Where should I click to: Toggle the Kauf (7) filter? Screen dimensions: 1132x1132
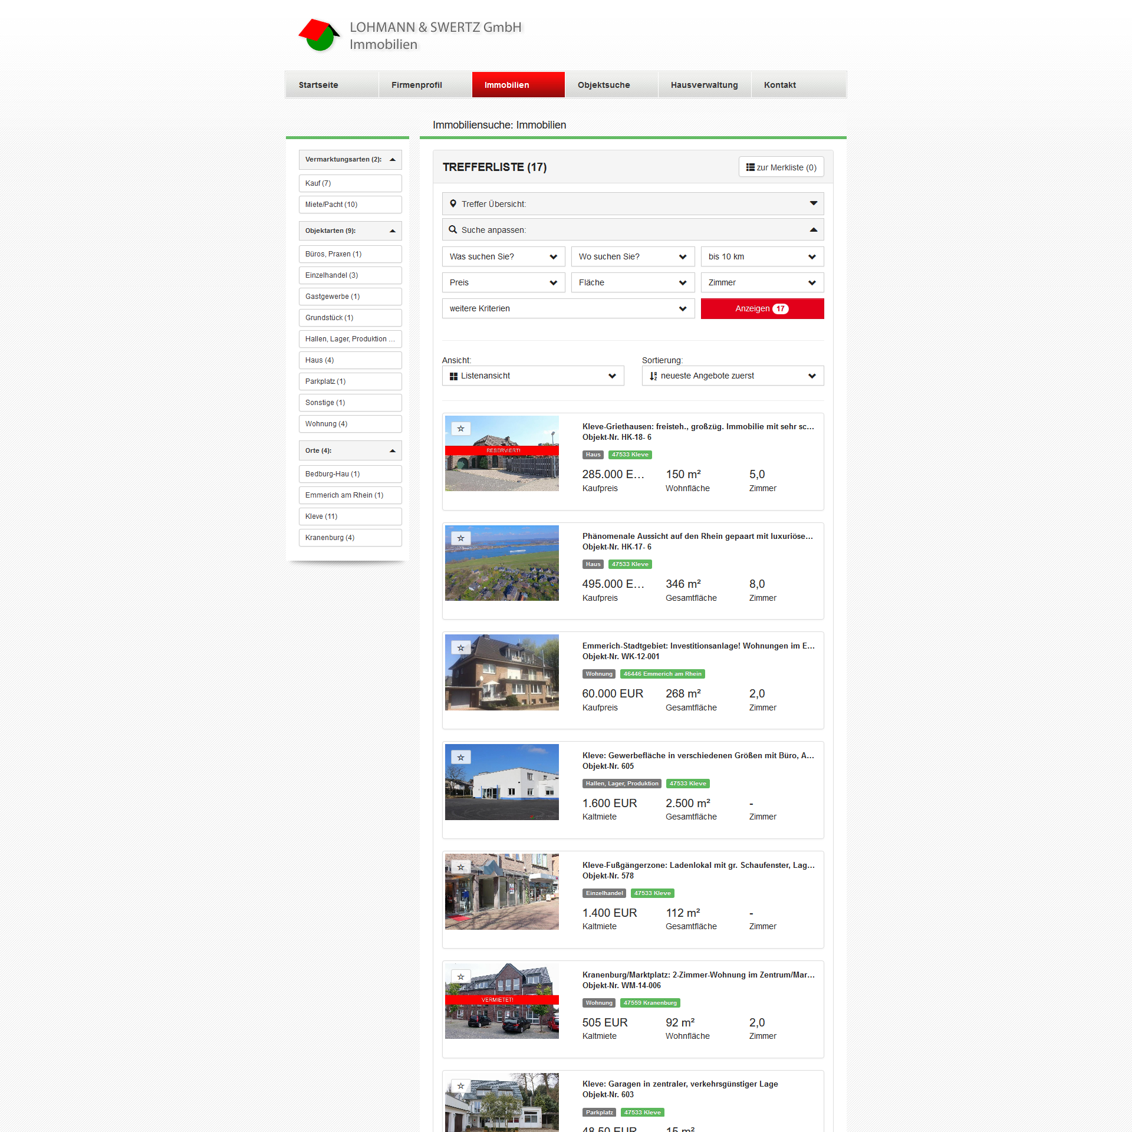pos(350,183)
